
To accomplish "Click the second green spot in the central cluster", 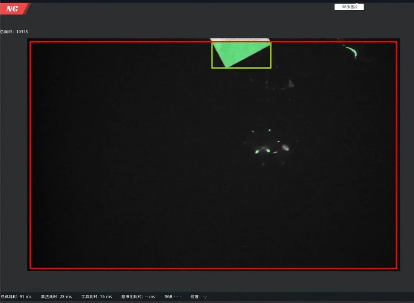I will pos(268,151).
